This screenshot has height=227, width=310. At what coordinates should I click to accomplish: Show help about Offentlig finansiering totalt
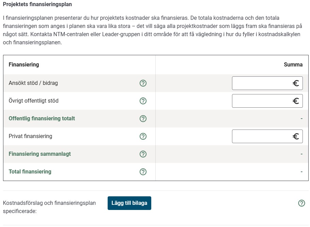coord(143,118)
